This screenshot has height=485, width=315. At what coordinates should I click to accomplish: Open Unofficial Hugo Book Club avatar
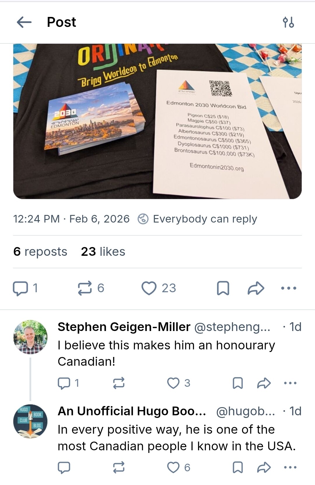tap(30, 421)
